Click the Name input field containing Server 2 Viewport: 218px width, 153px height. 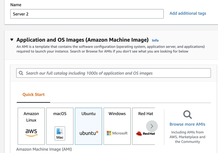[x=87, y=14]
